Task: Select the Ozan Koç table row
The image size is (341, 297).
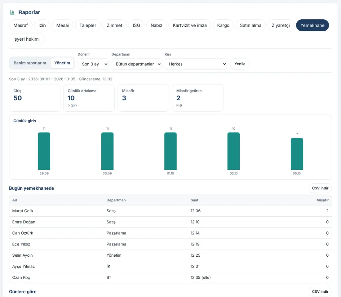Action: tap(170, 277)
